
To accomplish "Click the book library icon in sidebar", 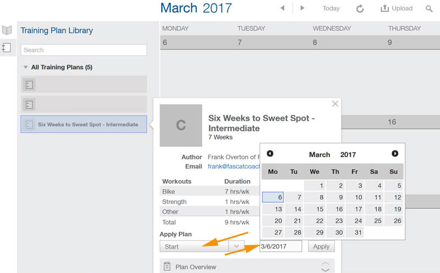I will pyautogui.click(x=7, y=30).
